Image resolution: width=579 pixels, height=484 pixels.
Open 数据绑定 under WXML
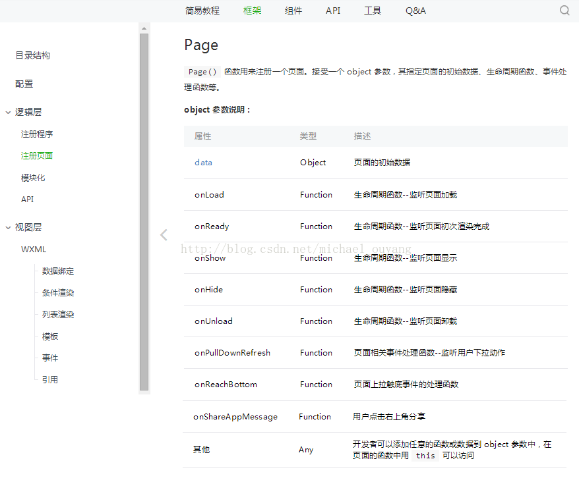[x=57, y=271]
